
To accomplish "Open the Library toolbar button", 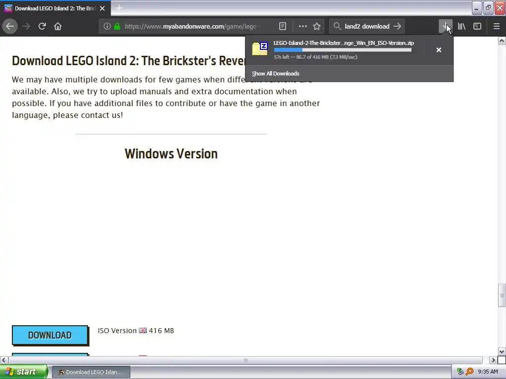I will tap(462, 26).
